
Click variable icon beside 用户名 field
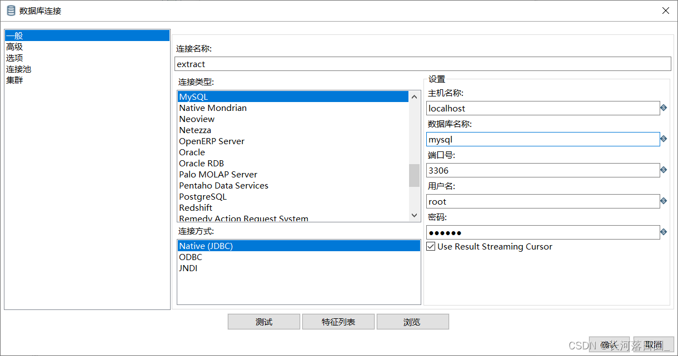[x=664, y=201]
